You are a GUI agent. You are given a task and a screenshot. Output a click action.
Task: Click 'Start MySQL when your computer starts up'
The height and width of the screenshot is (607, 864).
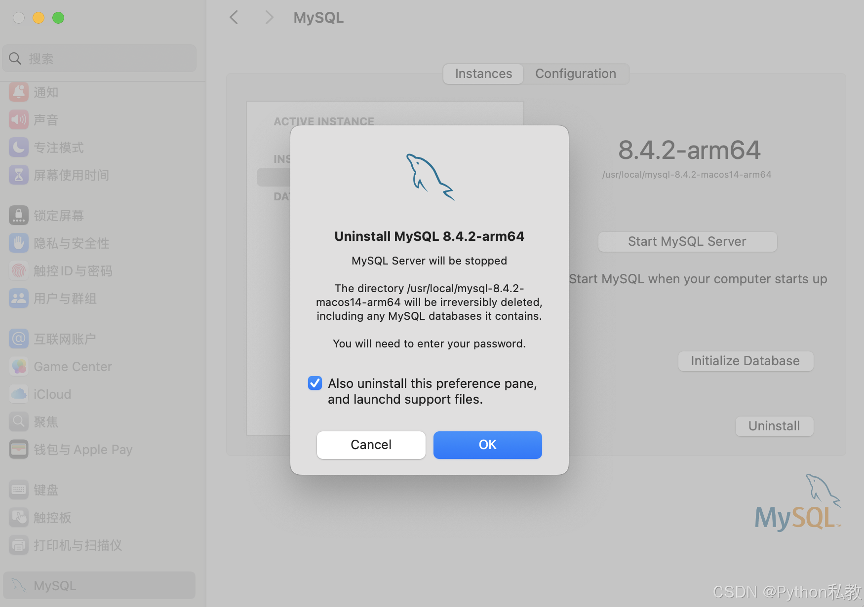point(698,279)
